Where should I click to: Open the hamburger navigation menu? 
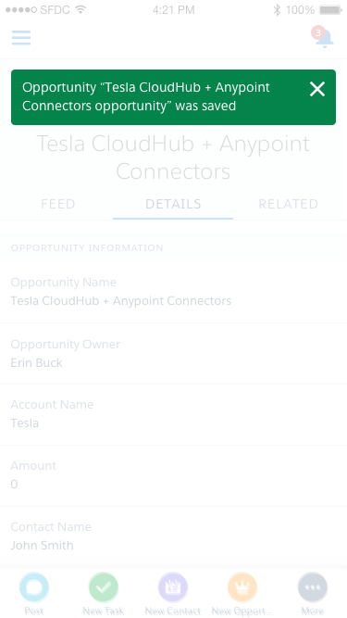pyautogui.click(x=21, y=38)
